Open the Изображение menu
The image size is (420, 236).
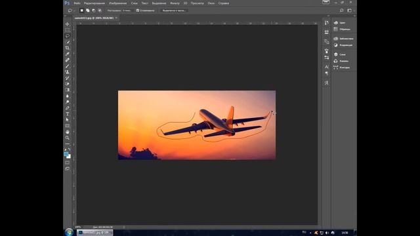click(118, 3)
